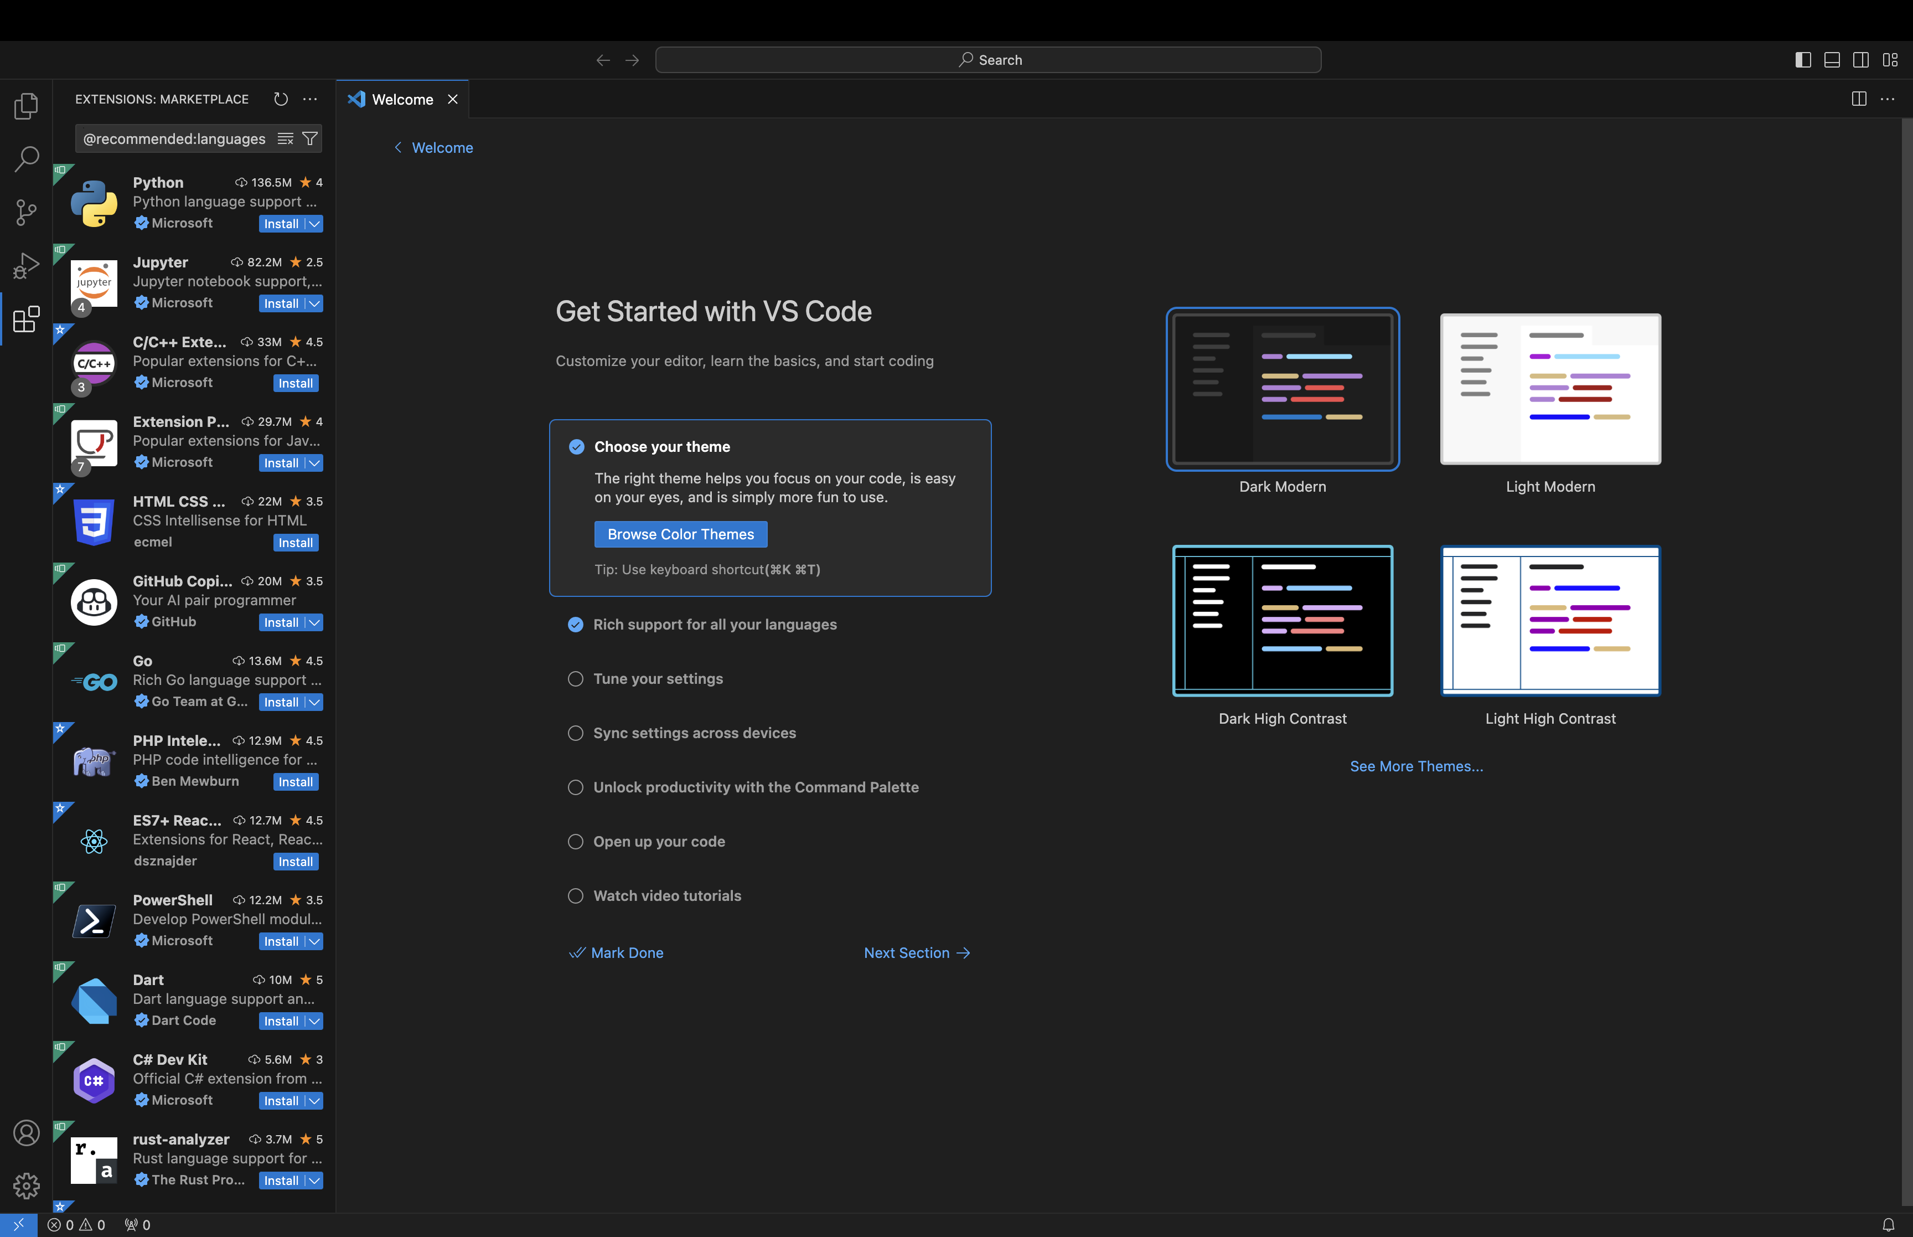Refresh the extensions marketplace list
This screenshot has width=1913, height=1237.
point(281,99)
